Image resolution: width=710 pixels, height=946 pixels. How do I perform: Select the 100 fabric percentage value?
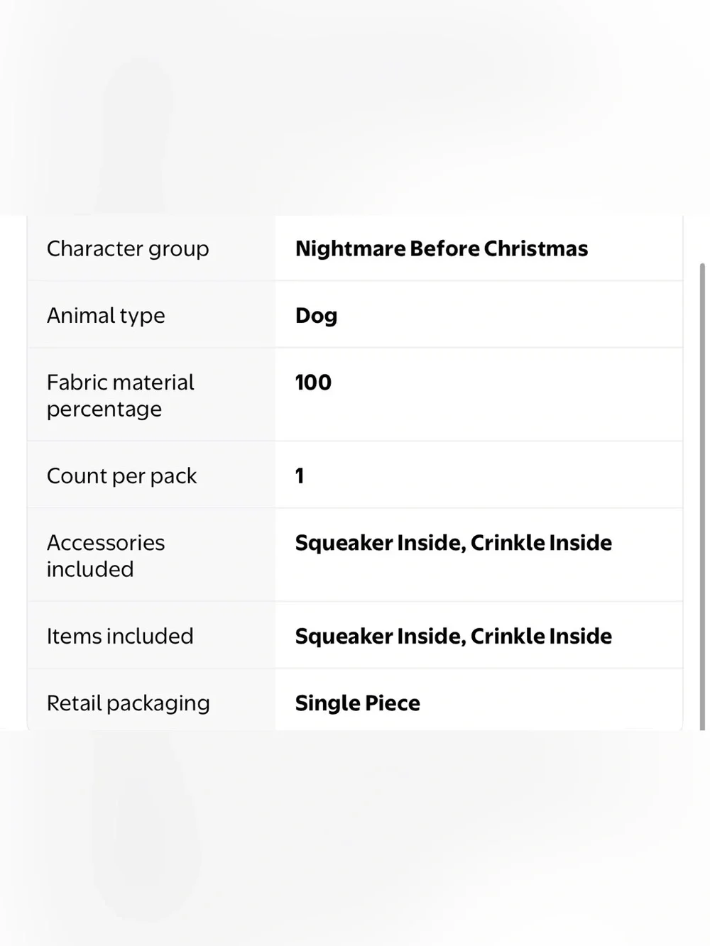[x=313, y=382]
